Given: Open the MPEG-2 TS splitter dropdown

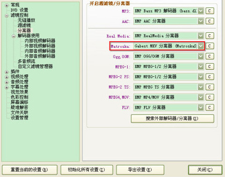Looking at the screenshot, I should pos(201,87).
